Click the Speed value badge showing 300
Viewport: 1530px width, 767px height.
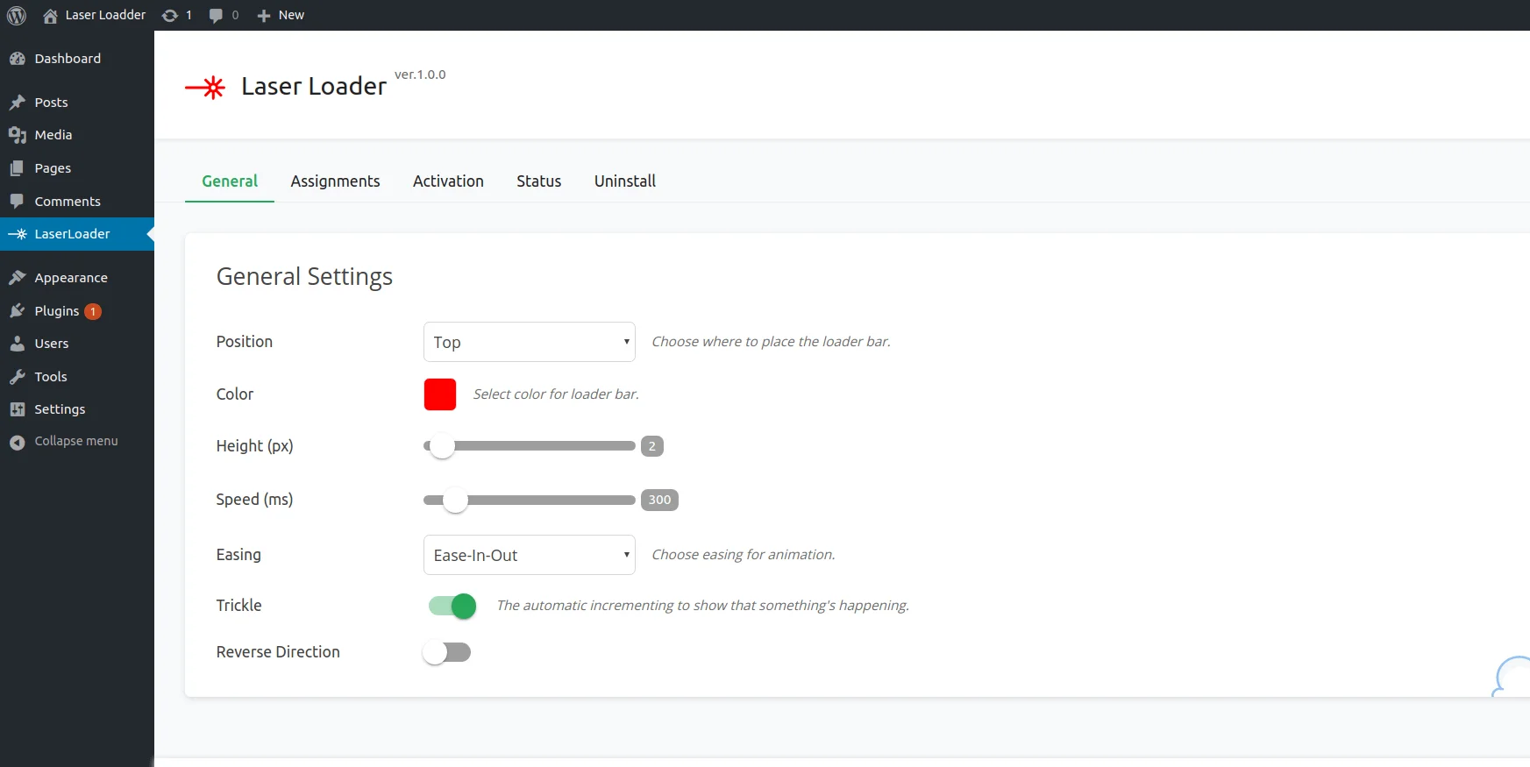[x=659, y=500]
